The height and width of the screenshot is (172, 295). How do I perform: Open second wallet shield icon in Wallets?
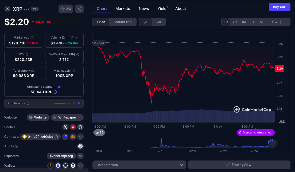coord(58,165)
